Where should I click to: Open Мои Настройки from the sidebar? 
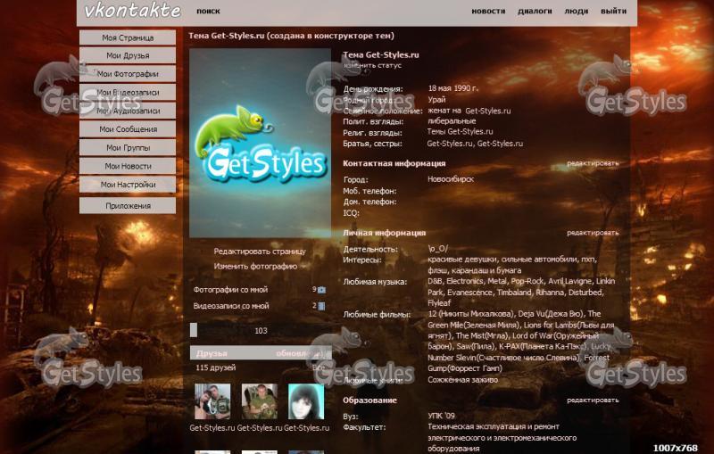pyautogui.click(x=128, y=185)
